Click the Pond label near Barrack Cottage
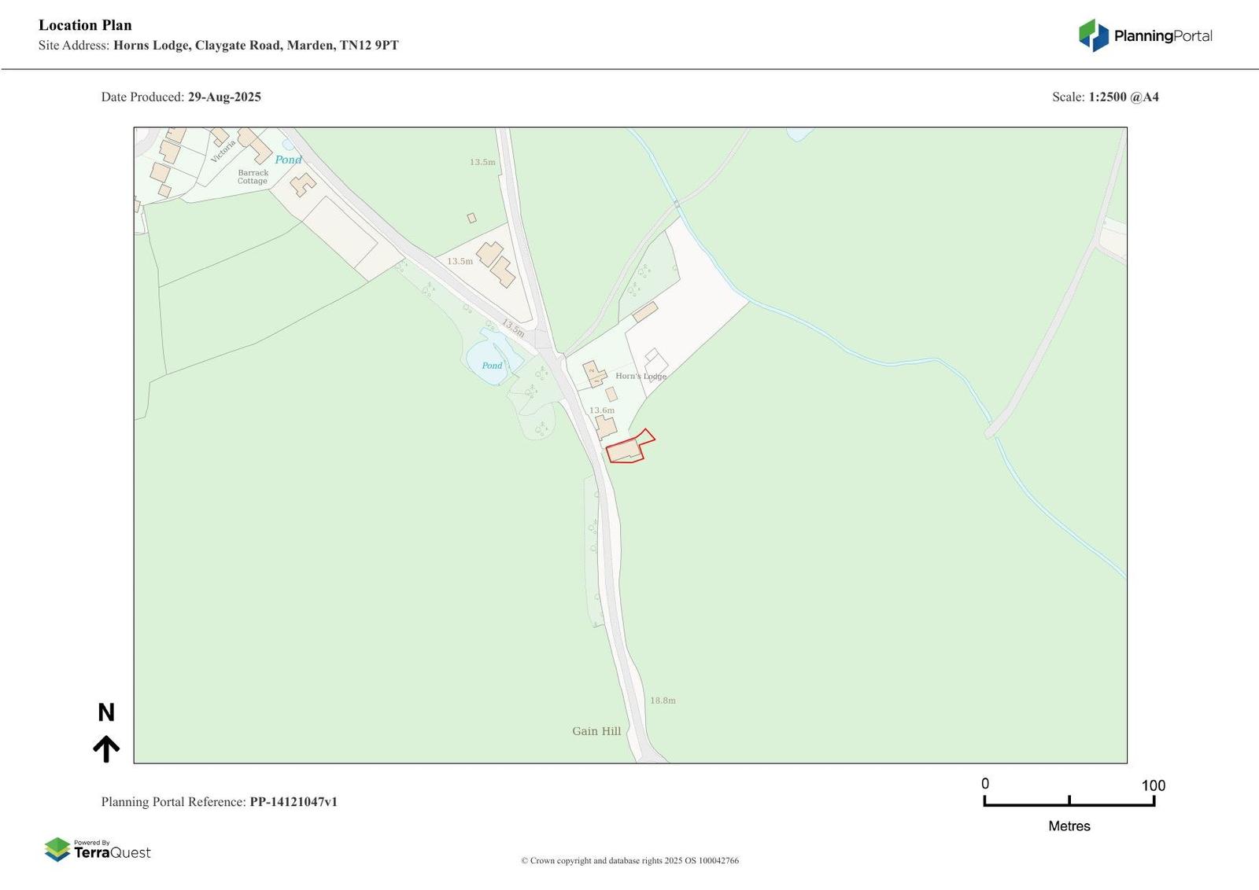The width and height of the screenshot is (1259, 890). point(288,160)
